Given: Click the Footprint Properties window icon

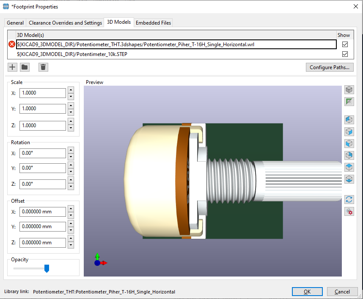Looking at the screenshot, I should coord(6,6).
